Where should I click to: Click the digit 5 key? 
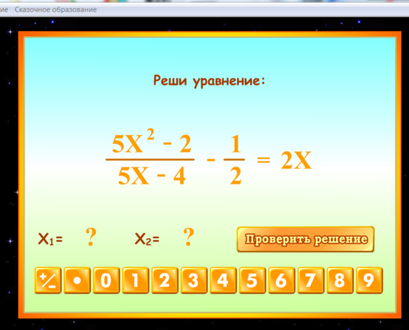pos(252,280)
